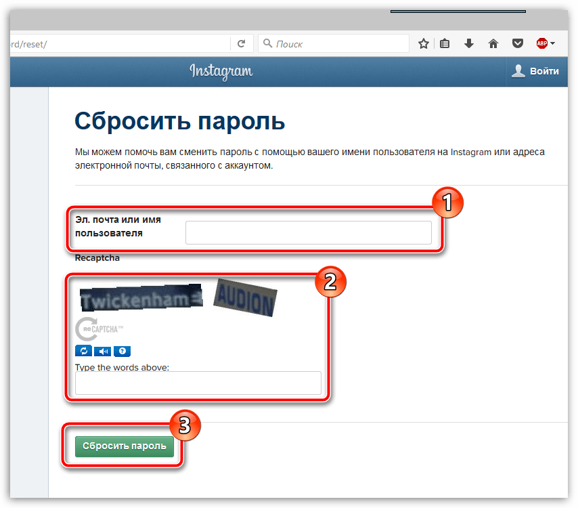The height and width of the screenshot is (508, 578).
Task: Open the reCAPTCHA help button
Action: pos(122,352)
